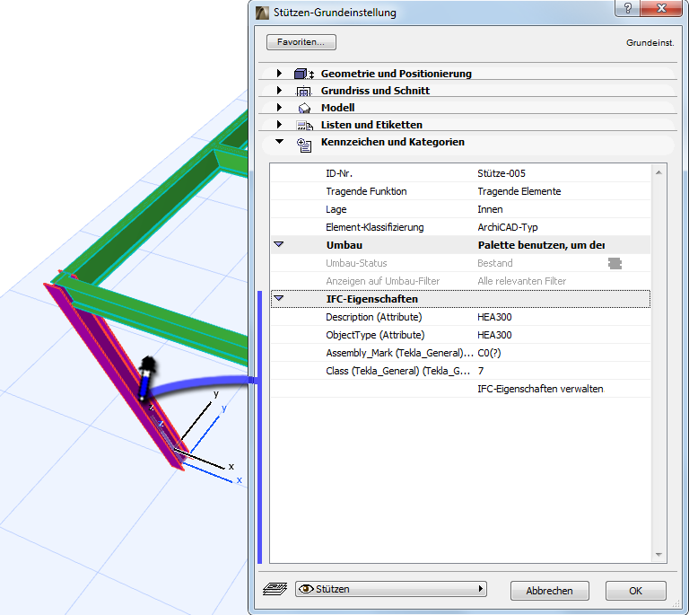This screenshot has width=689, height=615.
Task: Select the Umbau group header row
Action: tap(460, 245)
